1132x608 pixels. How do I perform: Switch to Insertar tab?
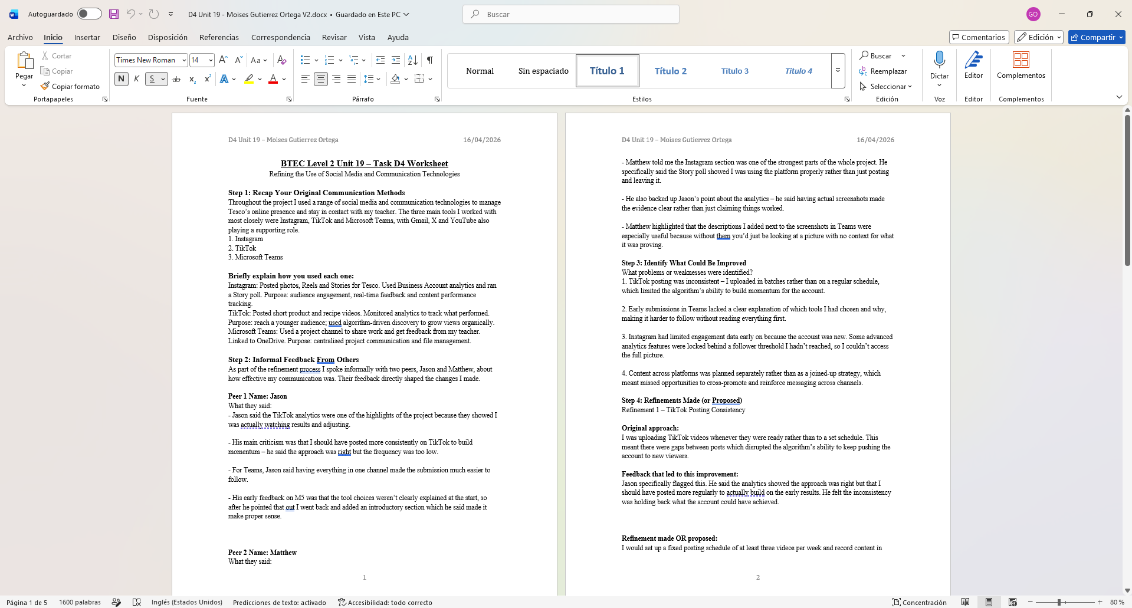(87, 37)
